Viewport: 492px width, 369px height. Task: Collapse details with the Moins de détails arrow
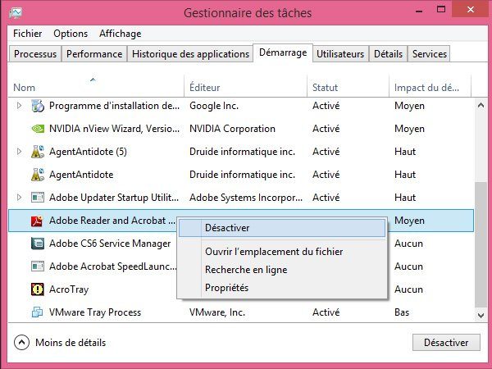pyautogui.click(x=21, y=342)
